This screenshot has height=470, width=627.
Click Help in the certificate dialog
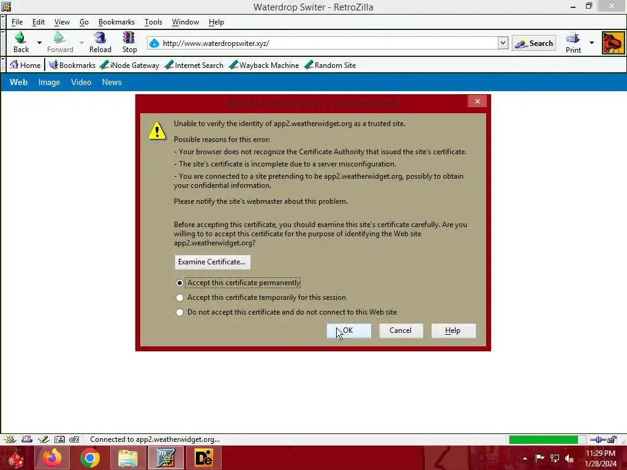[453, 331]
